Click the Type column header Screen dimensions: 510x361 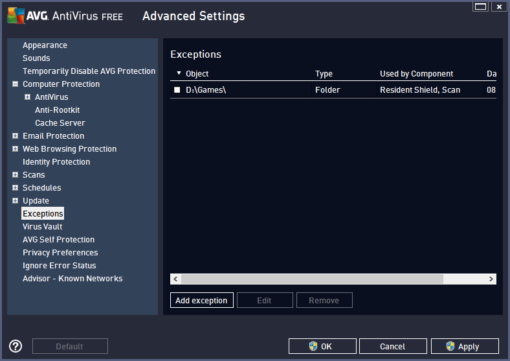(324, 74)
